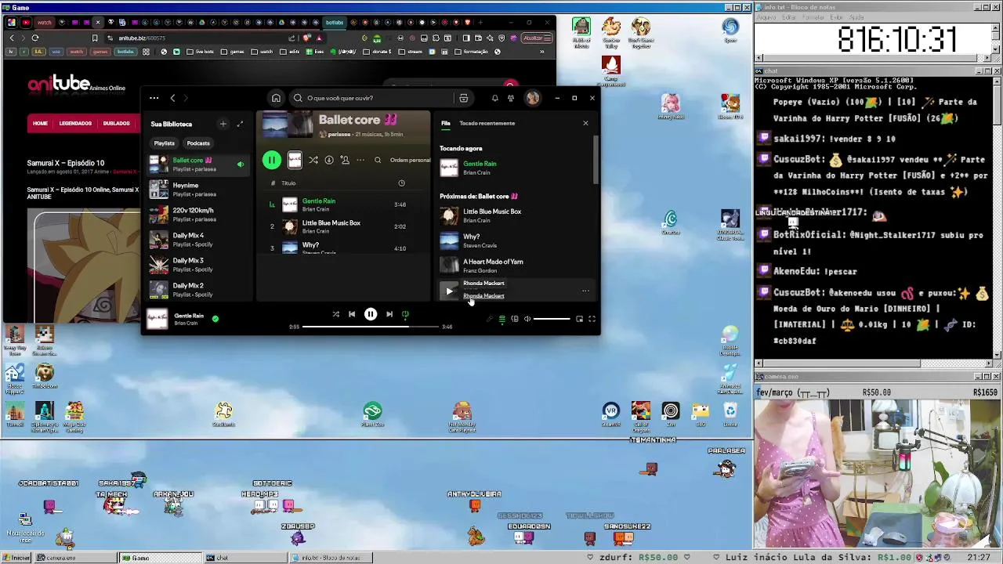Viewport: 1003px width, 564px height.
Task: Skip to previous track
Action: 352,314
